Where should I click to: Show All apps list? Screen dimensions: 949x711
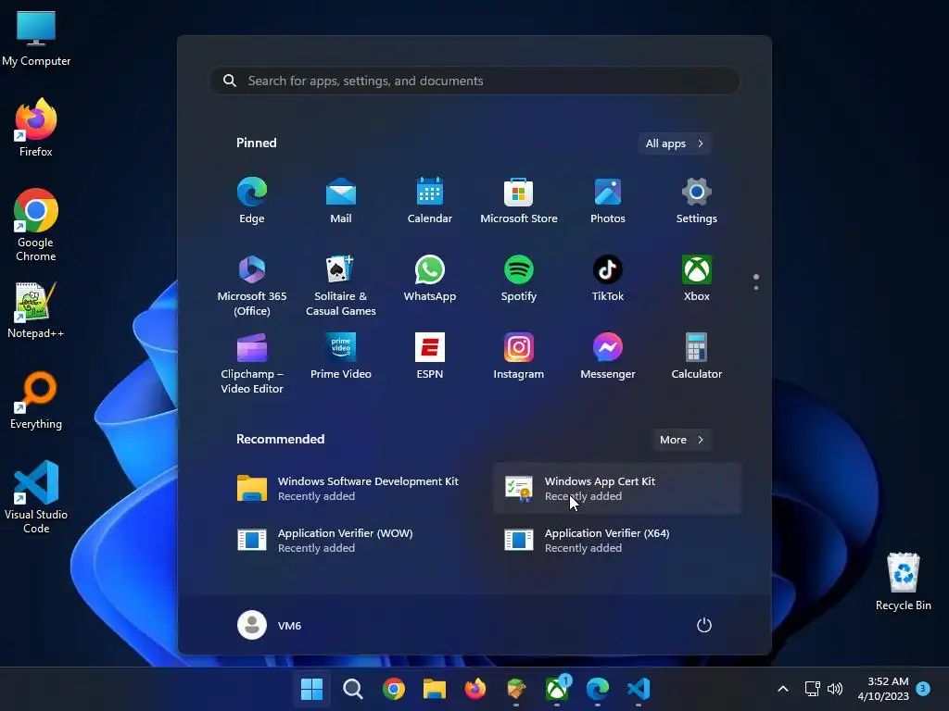pyautogui.click(x=675, y=143)
